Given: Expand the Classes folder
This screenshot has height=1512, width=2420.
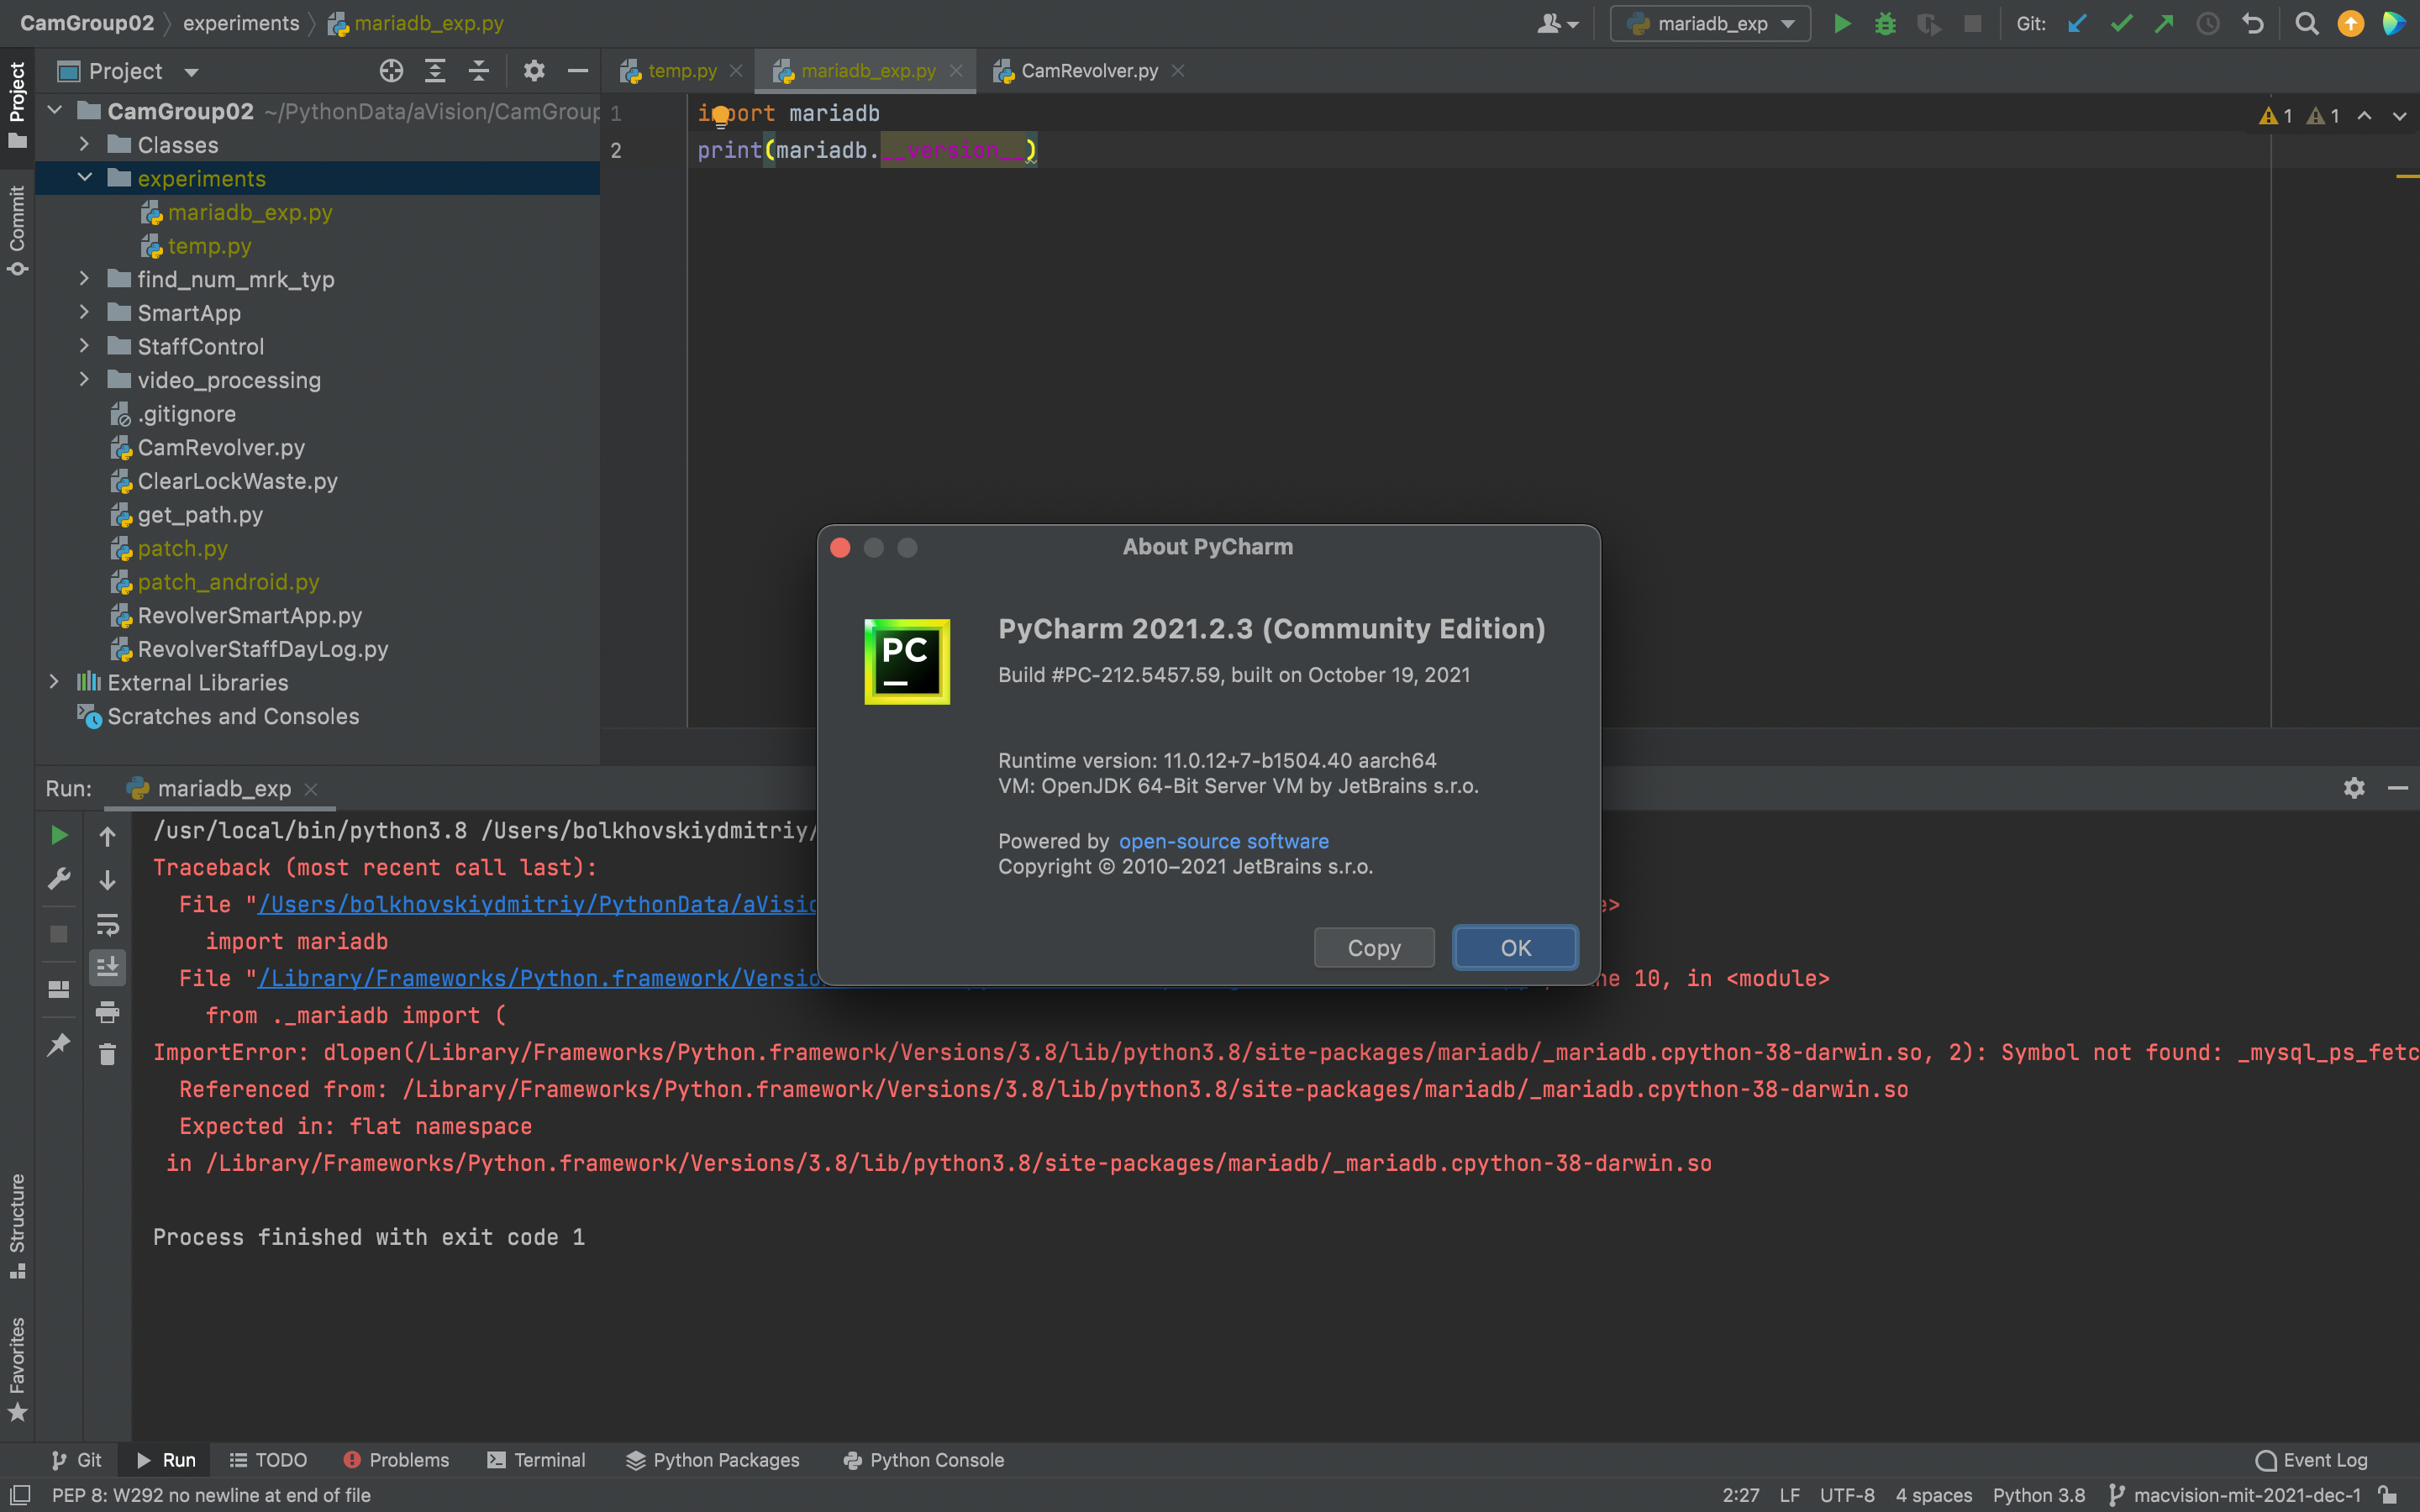Looking at the screenshot, I should click(84, 145).
